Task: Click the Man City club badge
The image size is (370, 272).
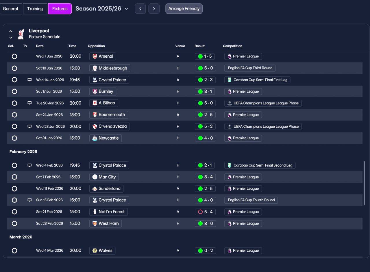Action: (95, 177)
